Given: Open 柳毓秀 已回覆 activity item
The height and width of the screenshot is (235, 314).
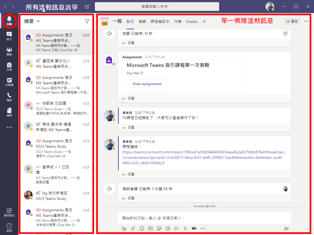Looking at the screenshot, I should 57,108.
